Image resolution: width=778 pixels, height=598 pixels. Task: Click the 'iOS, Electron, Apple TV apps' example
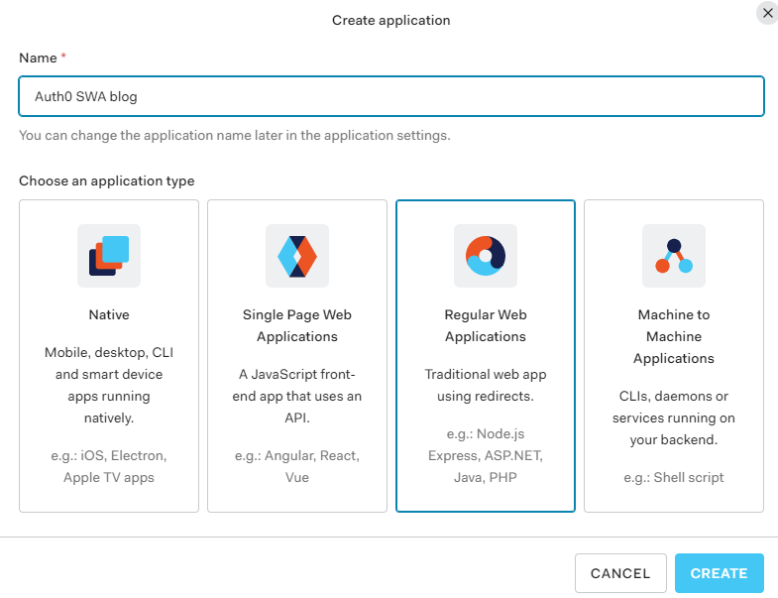[x=109, y=467]
